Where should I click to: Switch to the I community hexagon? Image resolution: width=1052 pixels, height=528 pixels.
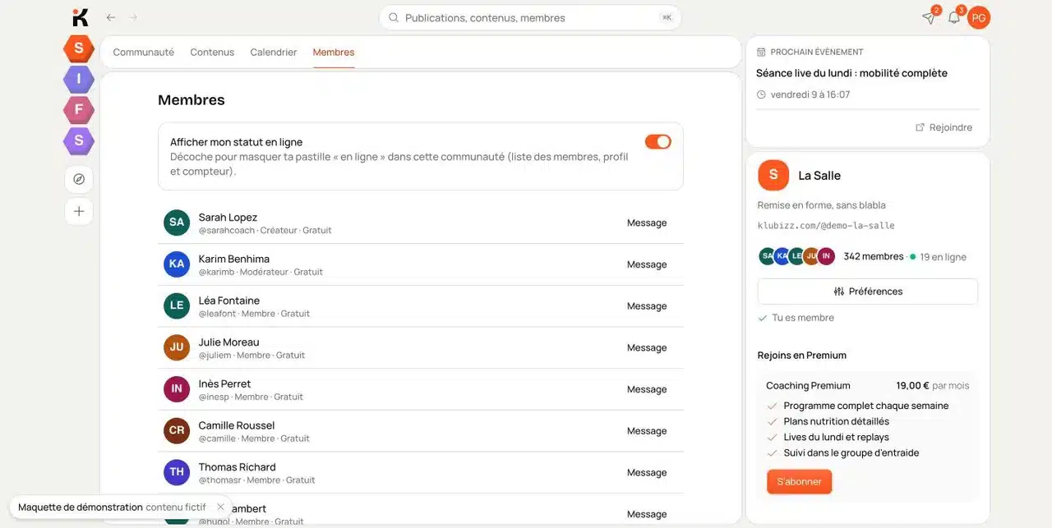coord(79,79)
